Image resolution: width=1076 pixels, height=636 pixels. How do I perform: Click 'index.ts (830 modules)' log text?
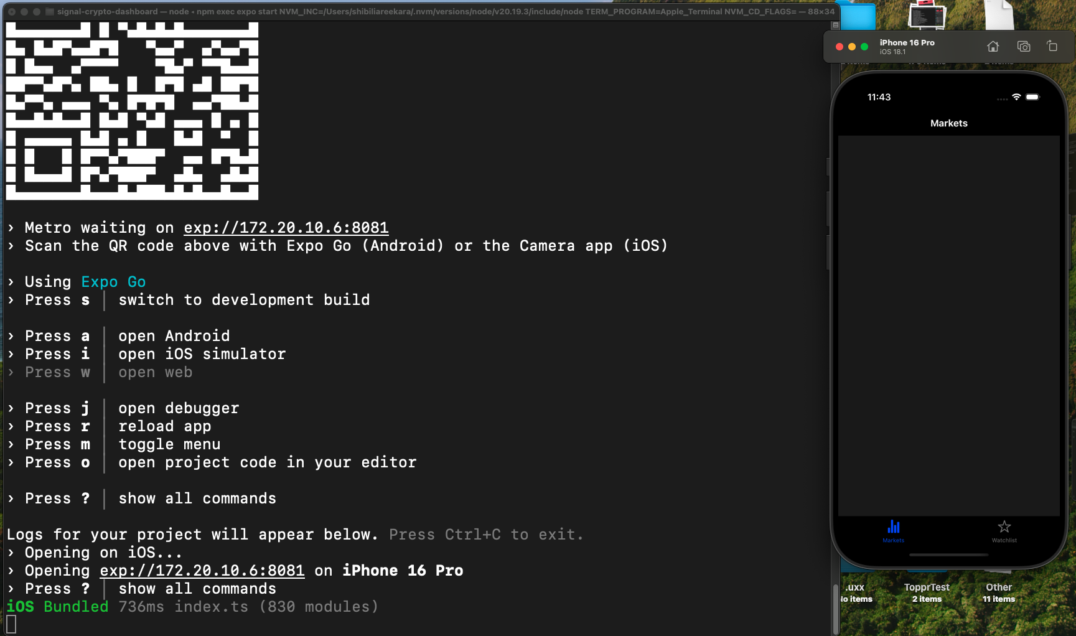pos(276,607)
